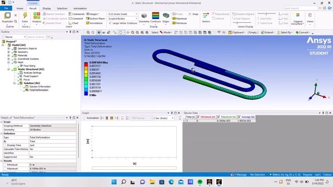The height and width of the screenshot is (187, 333).
Task: Adjust the animation progress bar below graph
Action: [134, 168]
